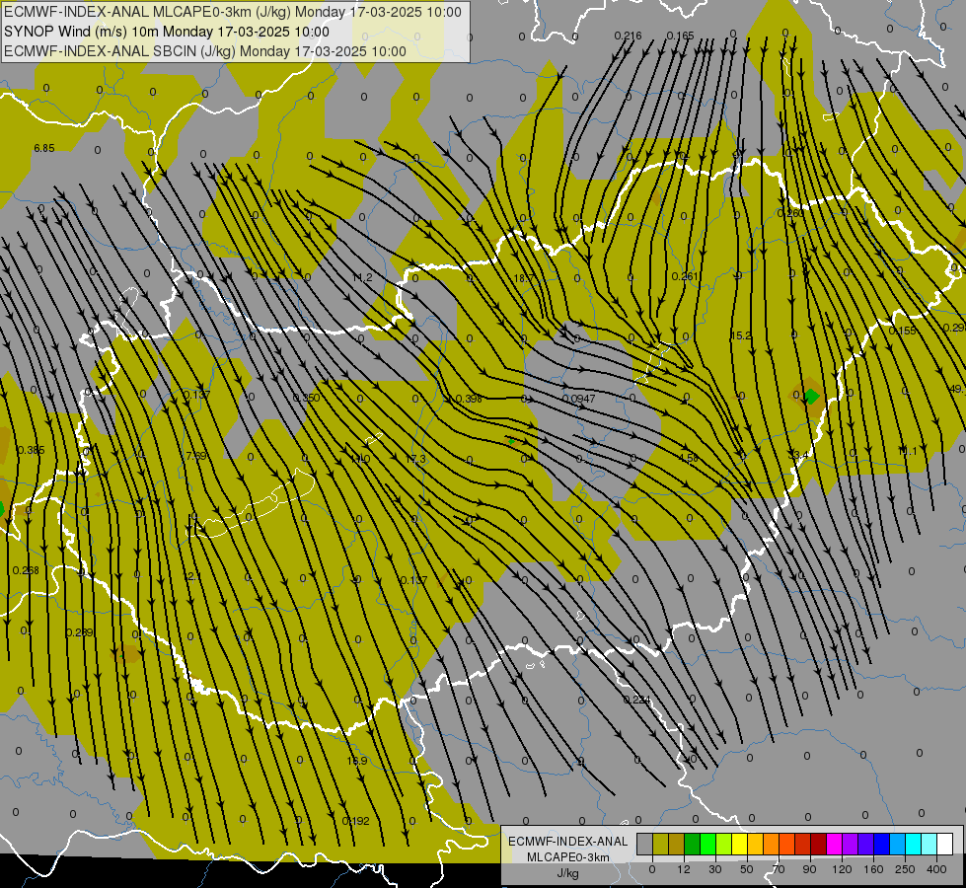Viewport: 966px width, 888px height.
Task: Click the MLCAPE0-3km title line at top
Action: (232, 12)
